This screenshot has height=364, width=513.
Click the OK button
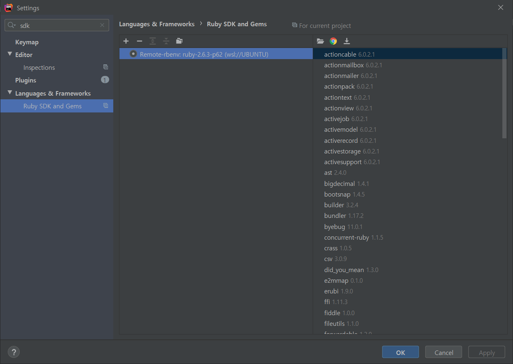coord(401,352)
